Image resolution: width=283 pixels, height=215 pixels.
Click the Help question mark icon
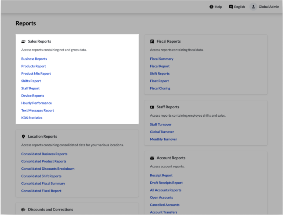(x=211, y=7)
